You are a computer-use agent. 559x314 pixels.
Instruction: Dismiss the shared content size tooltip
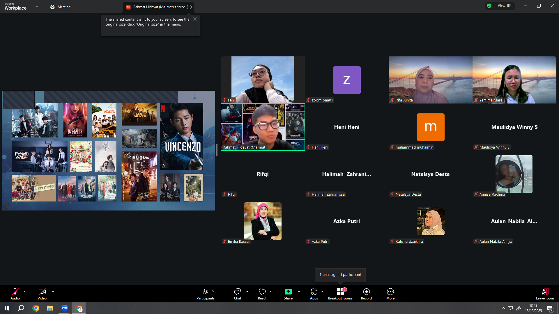click(x=195, y=19)
